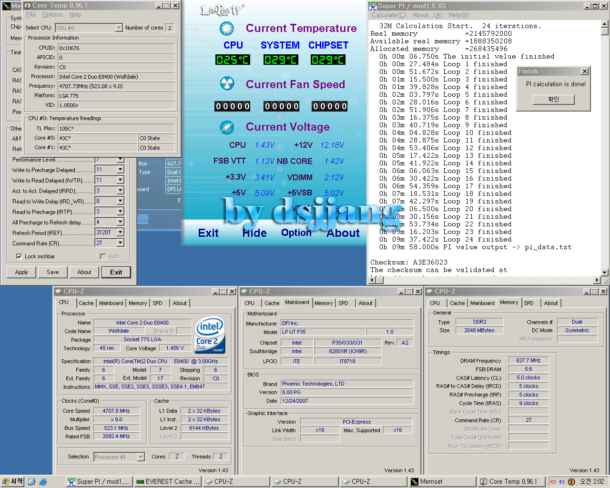Click Show Desktop icon in quick launch
Viewport: 610px width, 488px height.
pos(31,482)
